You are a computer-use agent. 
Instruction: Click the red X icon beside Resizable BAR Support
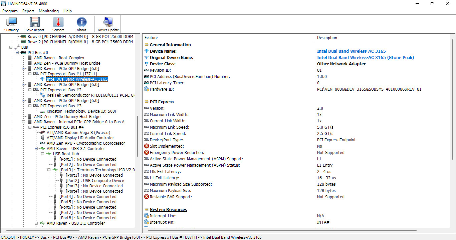(146, 197)
